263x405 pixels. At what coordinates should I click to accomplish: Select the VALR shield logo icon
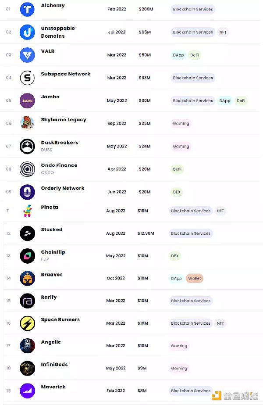(27, 55)
